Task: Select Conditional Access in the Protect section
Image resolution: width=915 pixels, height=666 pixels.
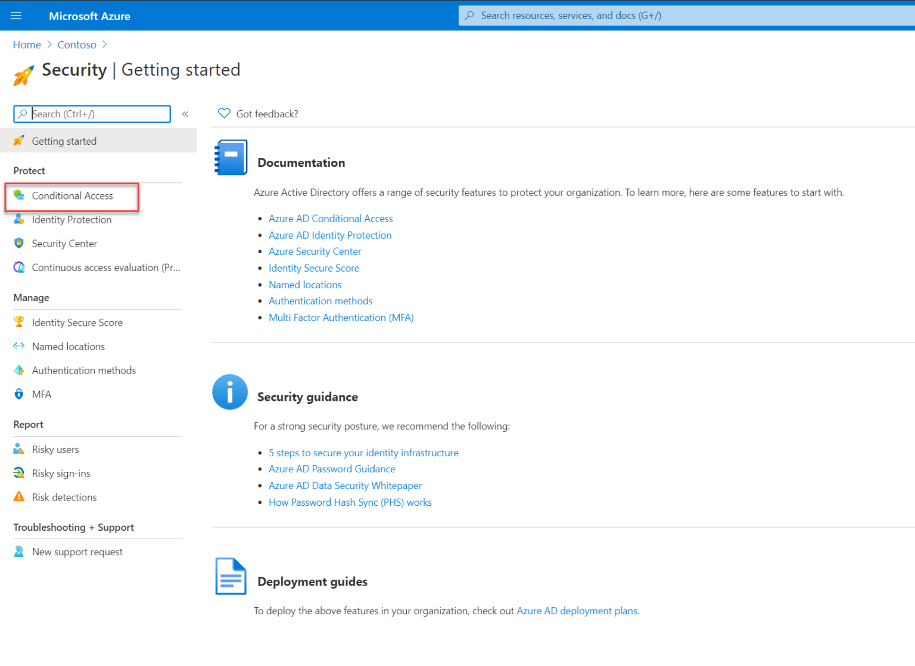Action: [72, 195]
